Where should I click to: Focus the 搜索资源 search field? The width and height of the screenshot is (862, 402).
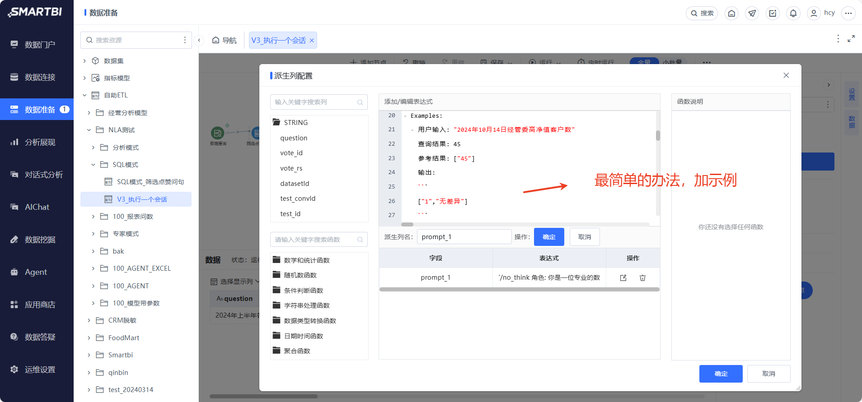tap(136, 40)
